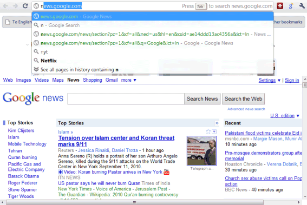Click the red asterisk extension icon
The width and height of the screenshot is (307, 205).
(x=280, y=6)
